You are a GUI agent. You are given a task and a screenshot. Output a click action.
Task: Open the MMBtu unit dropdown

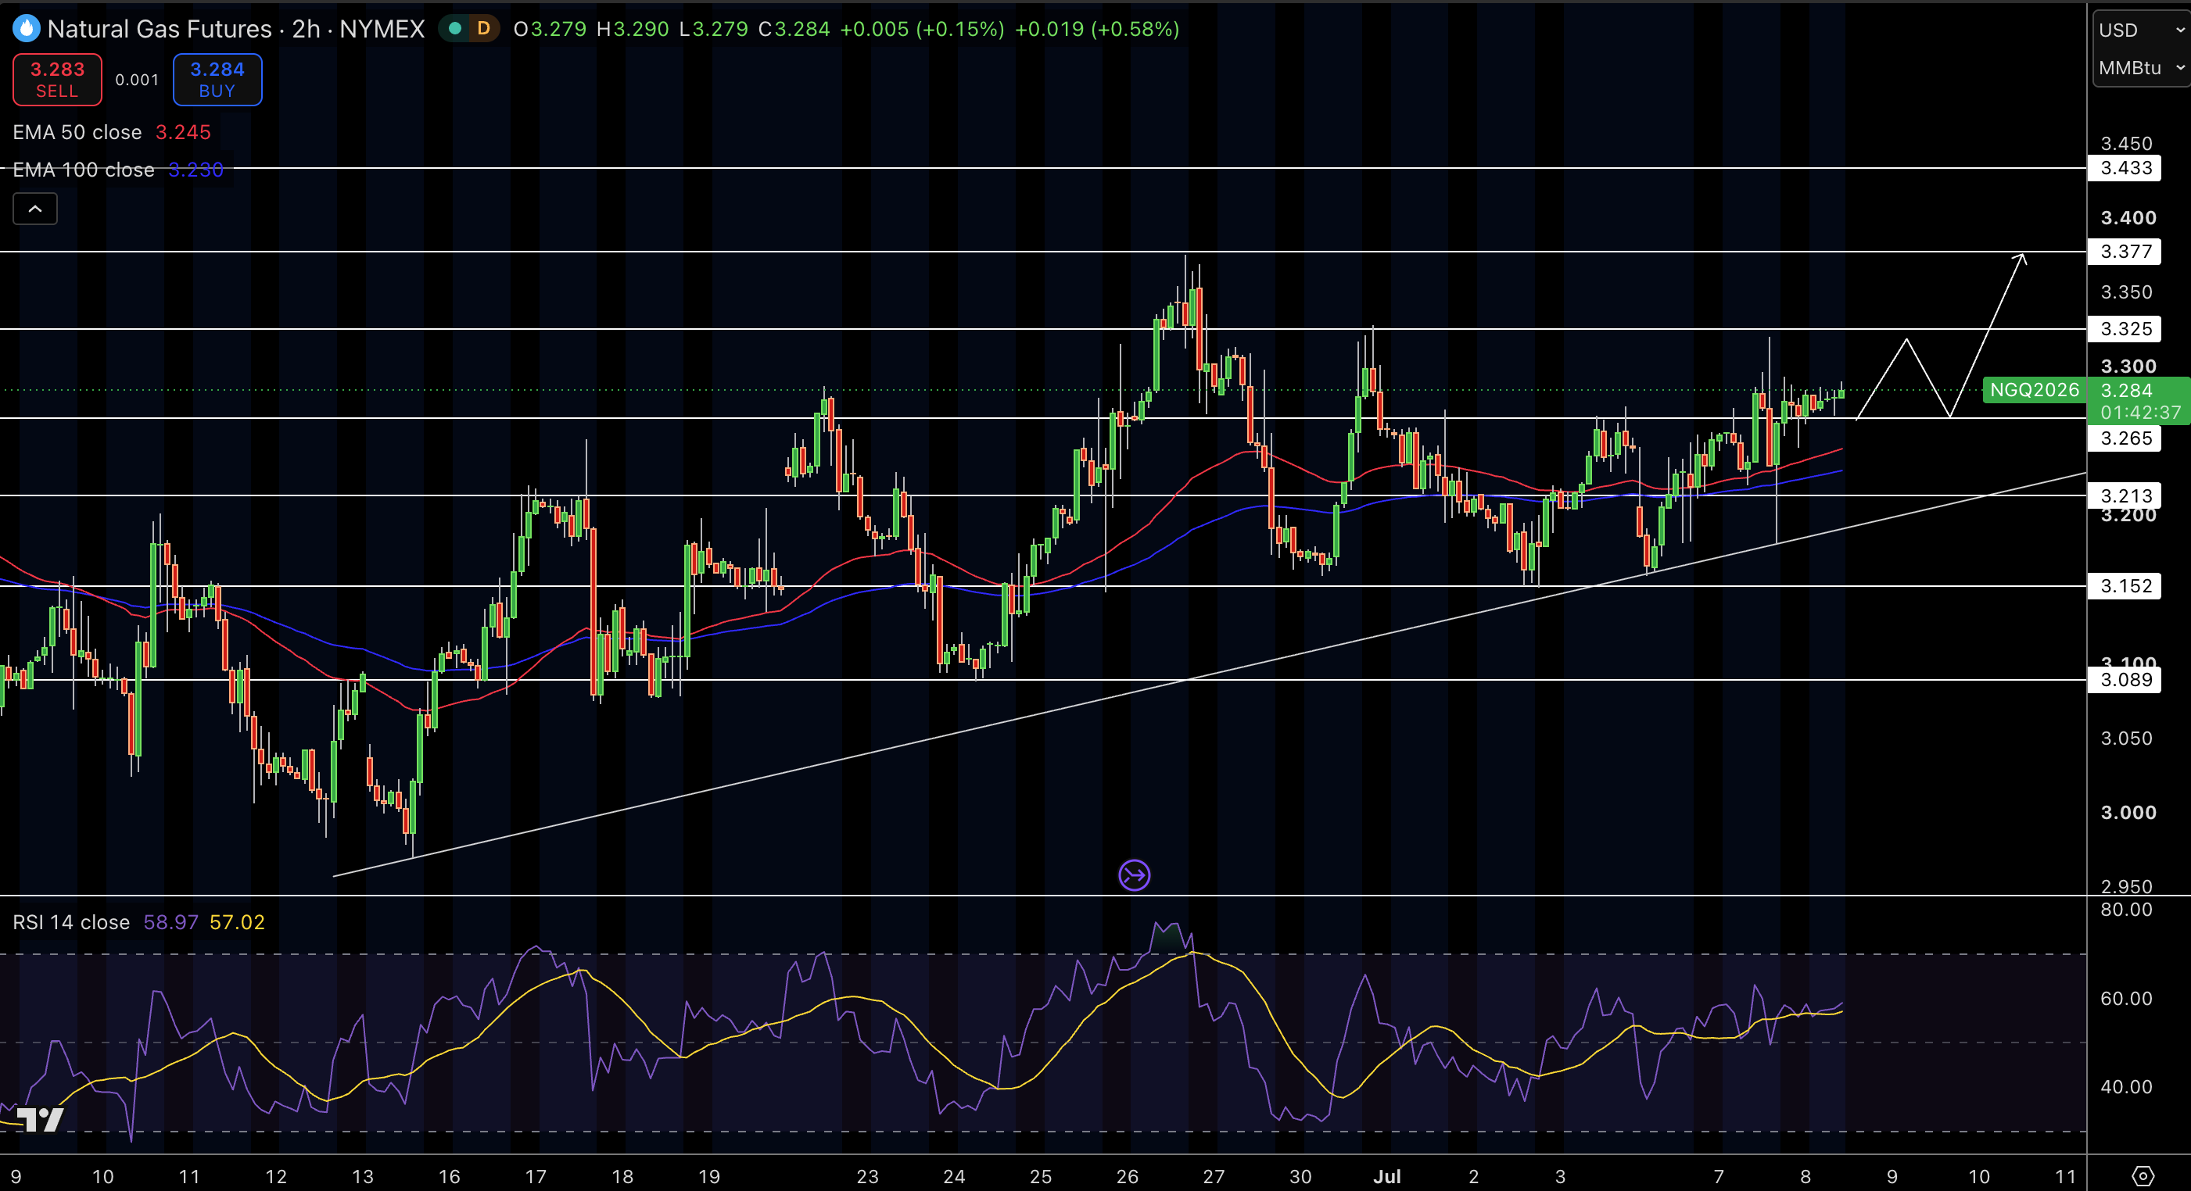(2140, 67)
